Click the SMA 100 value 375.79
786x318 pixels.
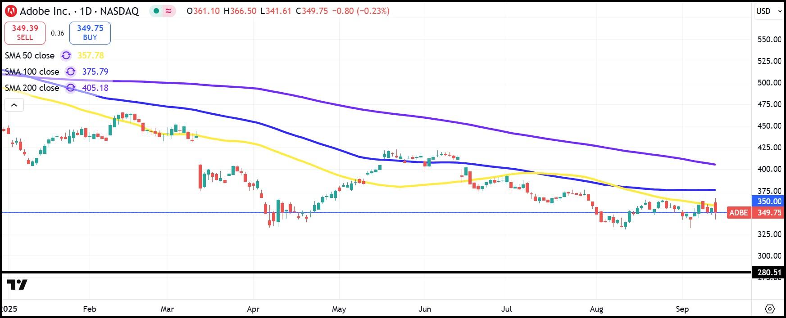pyautogui.click(x=95, y=72)
